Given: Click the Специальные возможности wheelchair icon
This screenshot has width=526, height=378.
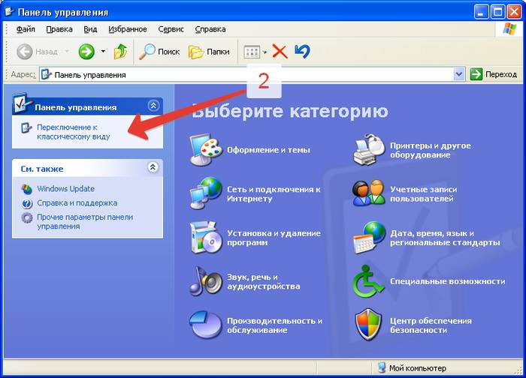Looking at the screenshot, I should [369, 280].
